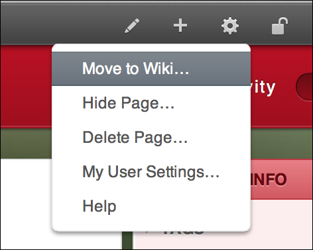313x250 pixels.
Task: Click the unlocked padlock icon
Action: 280,26
